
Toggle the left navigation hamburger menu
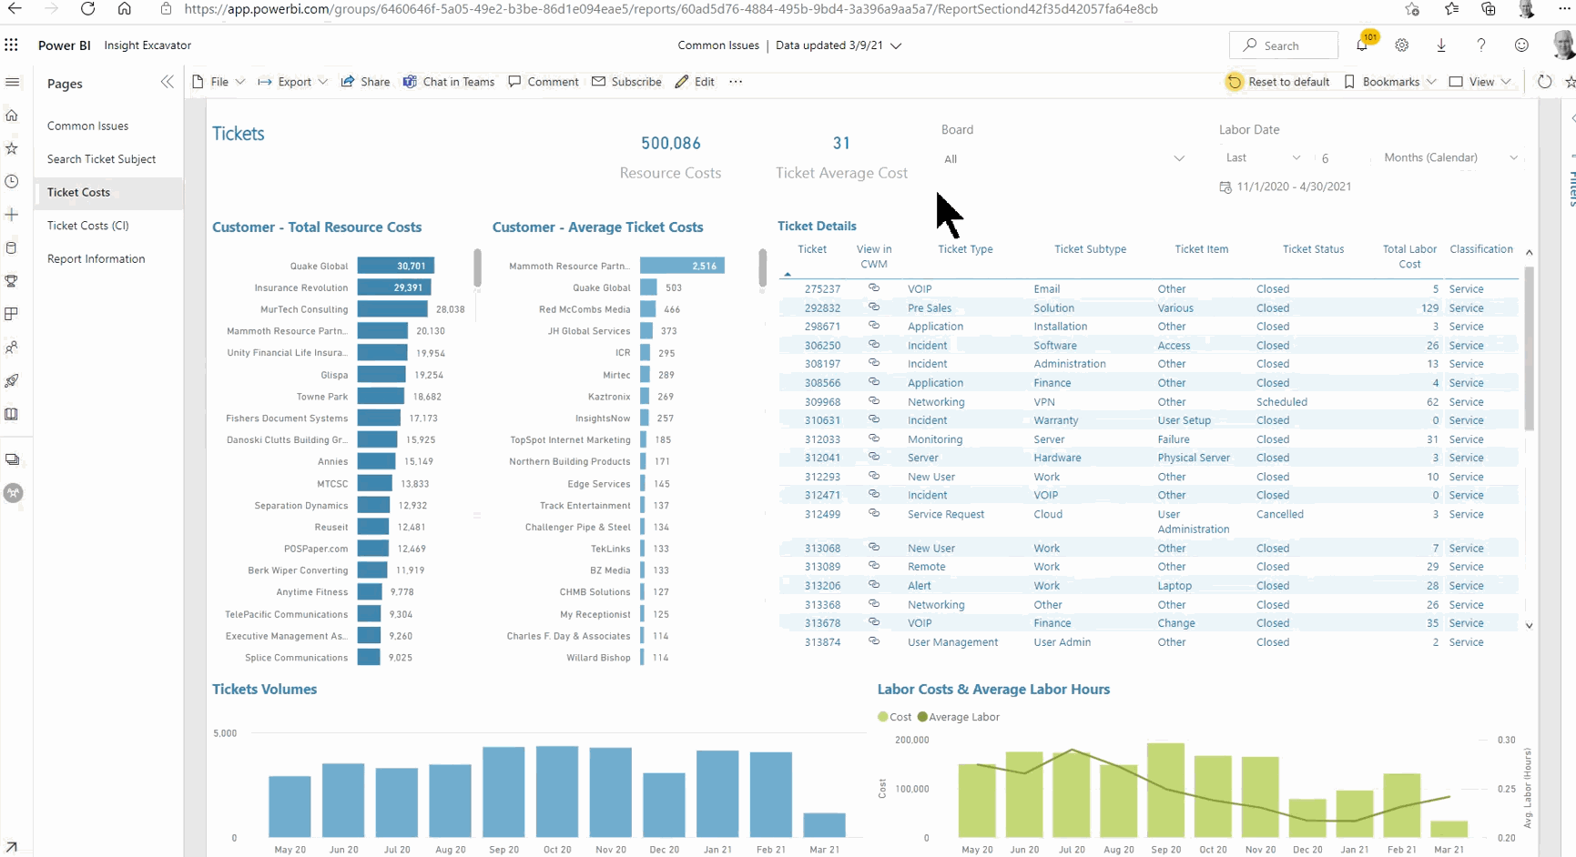[x=13, y=82]
